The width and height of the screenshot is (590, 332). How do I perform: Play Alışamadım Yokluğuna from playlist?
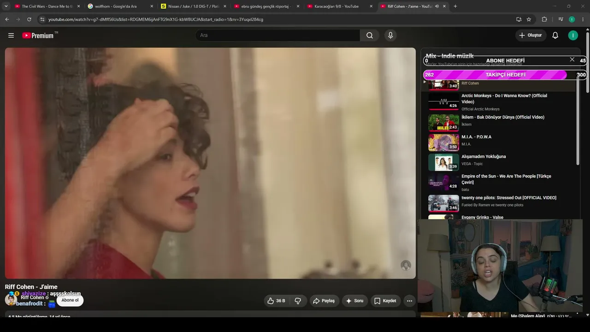[484, 157]
